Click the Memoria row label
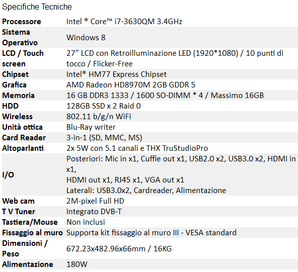Image resolution: width=298 pixels, height=272 pixels. (18, 96)
